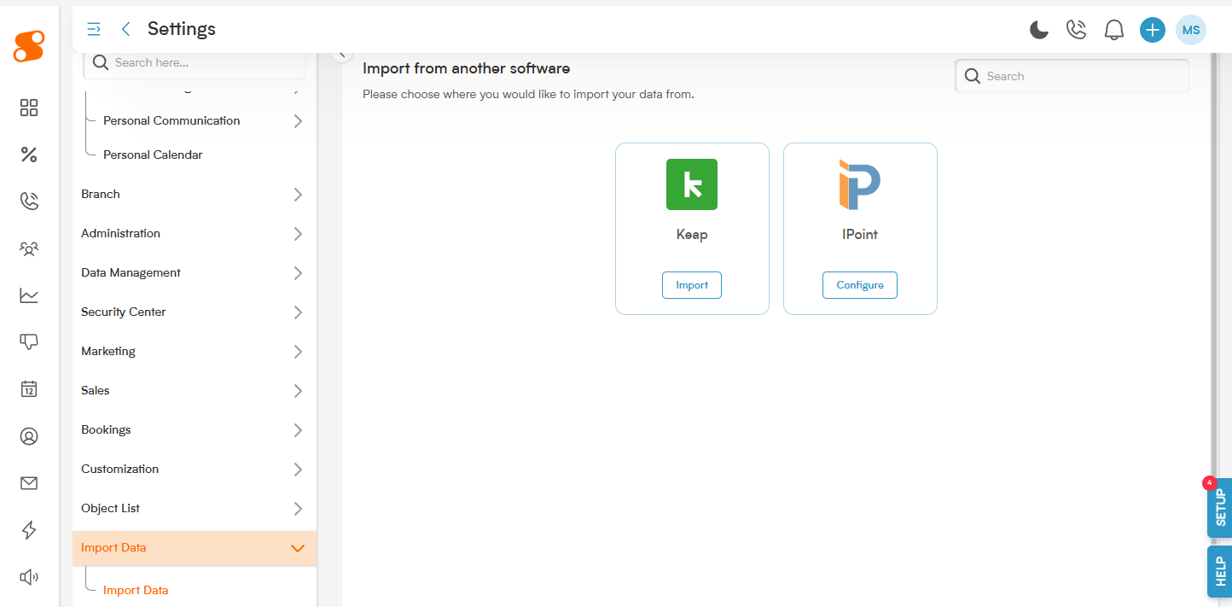
Task: Open Personal Communication menu entry
Action: point(171,120)
